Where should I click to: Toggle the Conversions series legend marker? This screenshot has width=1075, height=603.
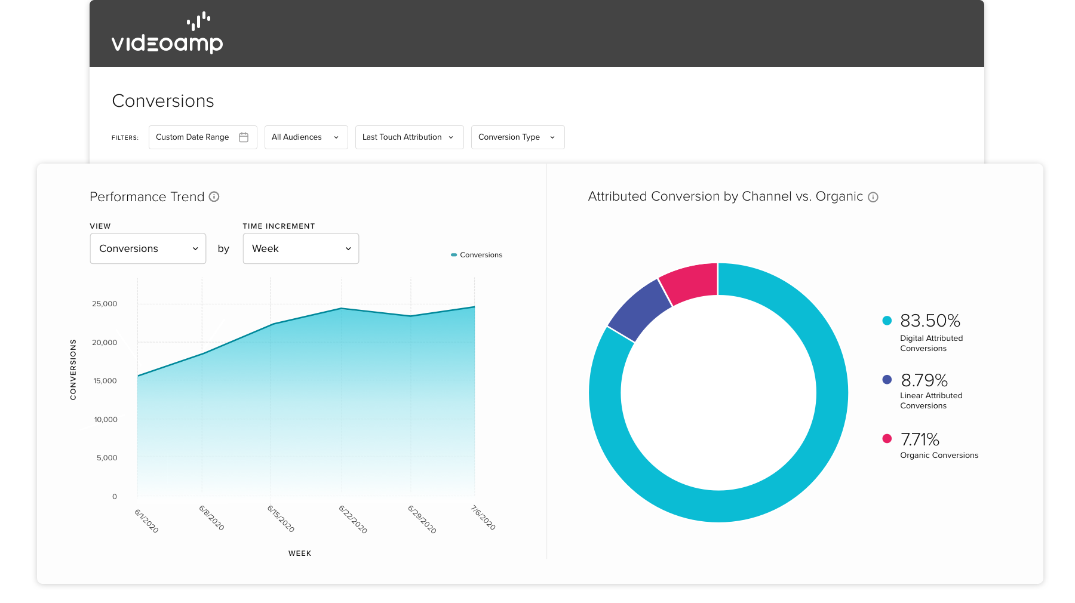454,255
